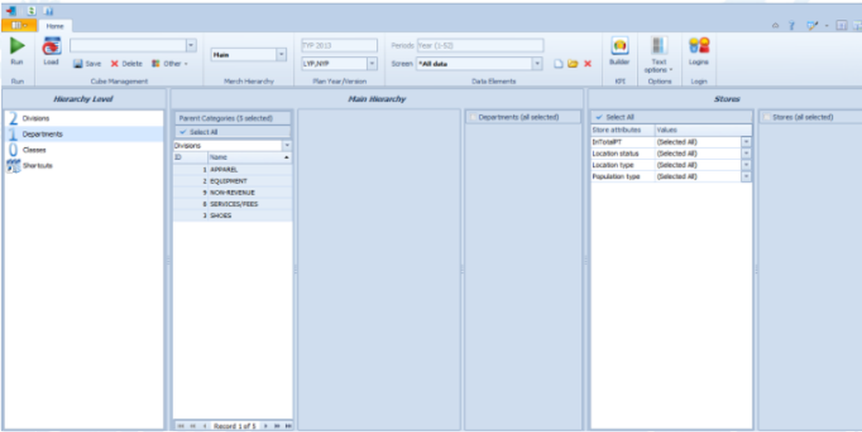The height and width of the screenshot is (432, 862).
Task: Open the cube name dropdown
Action: (x=191, y=45)
